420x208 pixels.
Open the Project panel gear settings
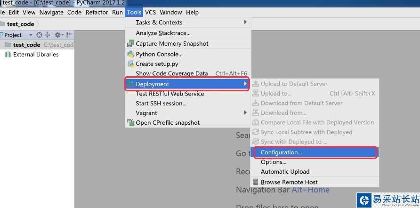[x=58, y=35]
